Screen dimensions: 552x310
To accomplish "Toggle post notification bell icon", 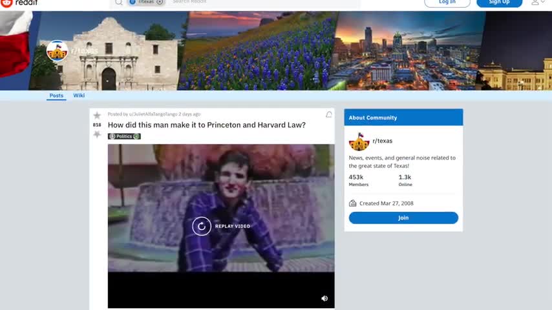I will (329, 115).
